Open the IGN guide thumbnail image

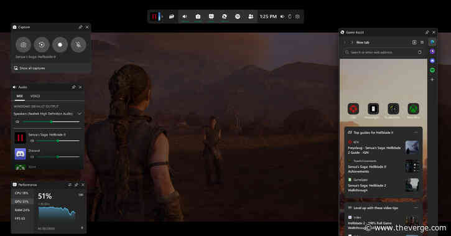(412, 147)
